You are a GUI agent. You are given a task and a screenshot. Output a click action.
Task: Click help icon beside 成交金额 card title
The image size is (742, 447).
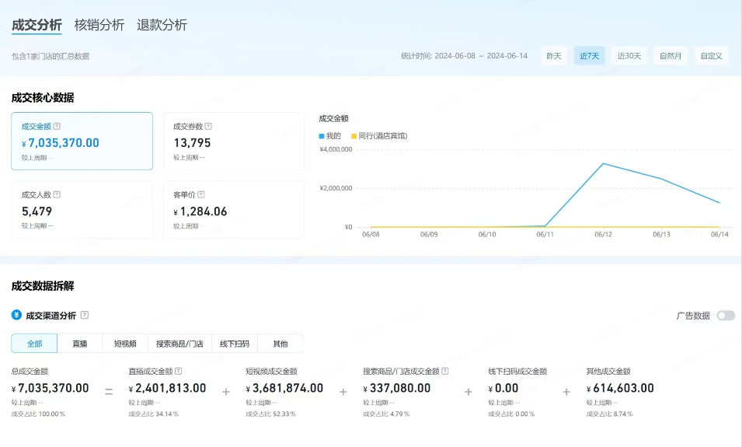pyautogui.click(x=57, y=127)
